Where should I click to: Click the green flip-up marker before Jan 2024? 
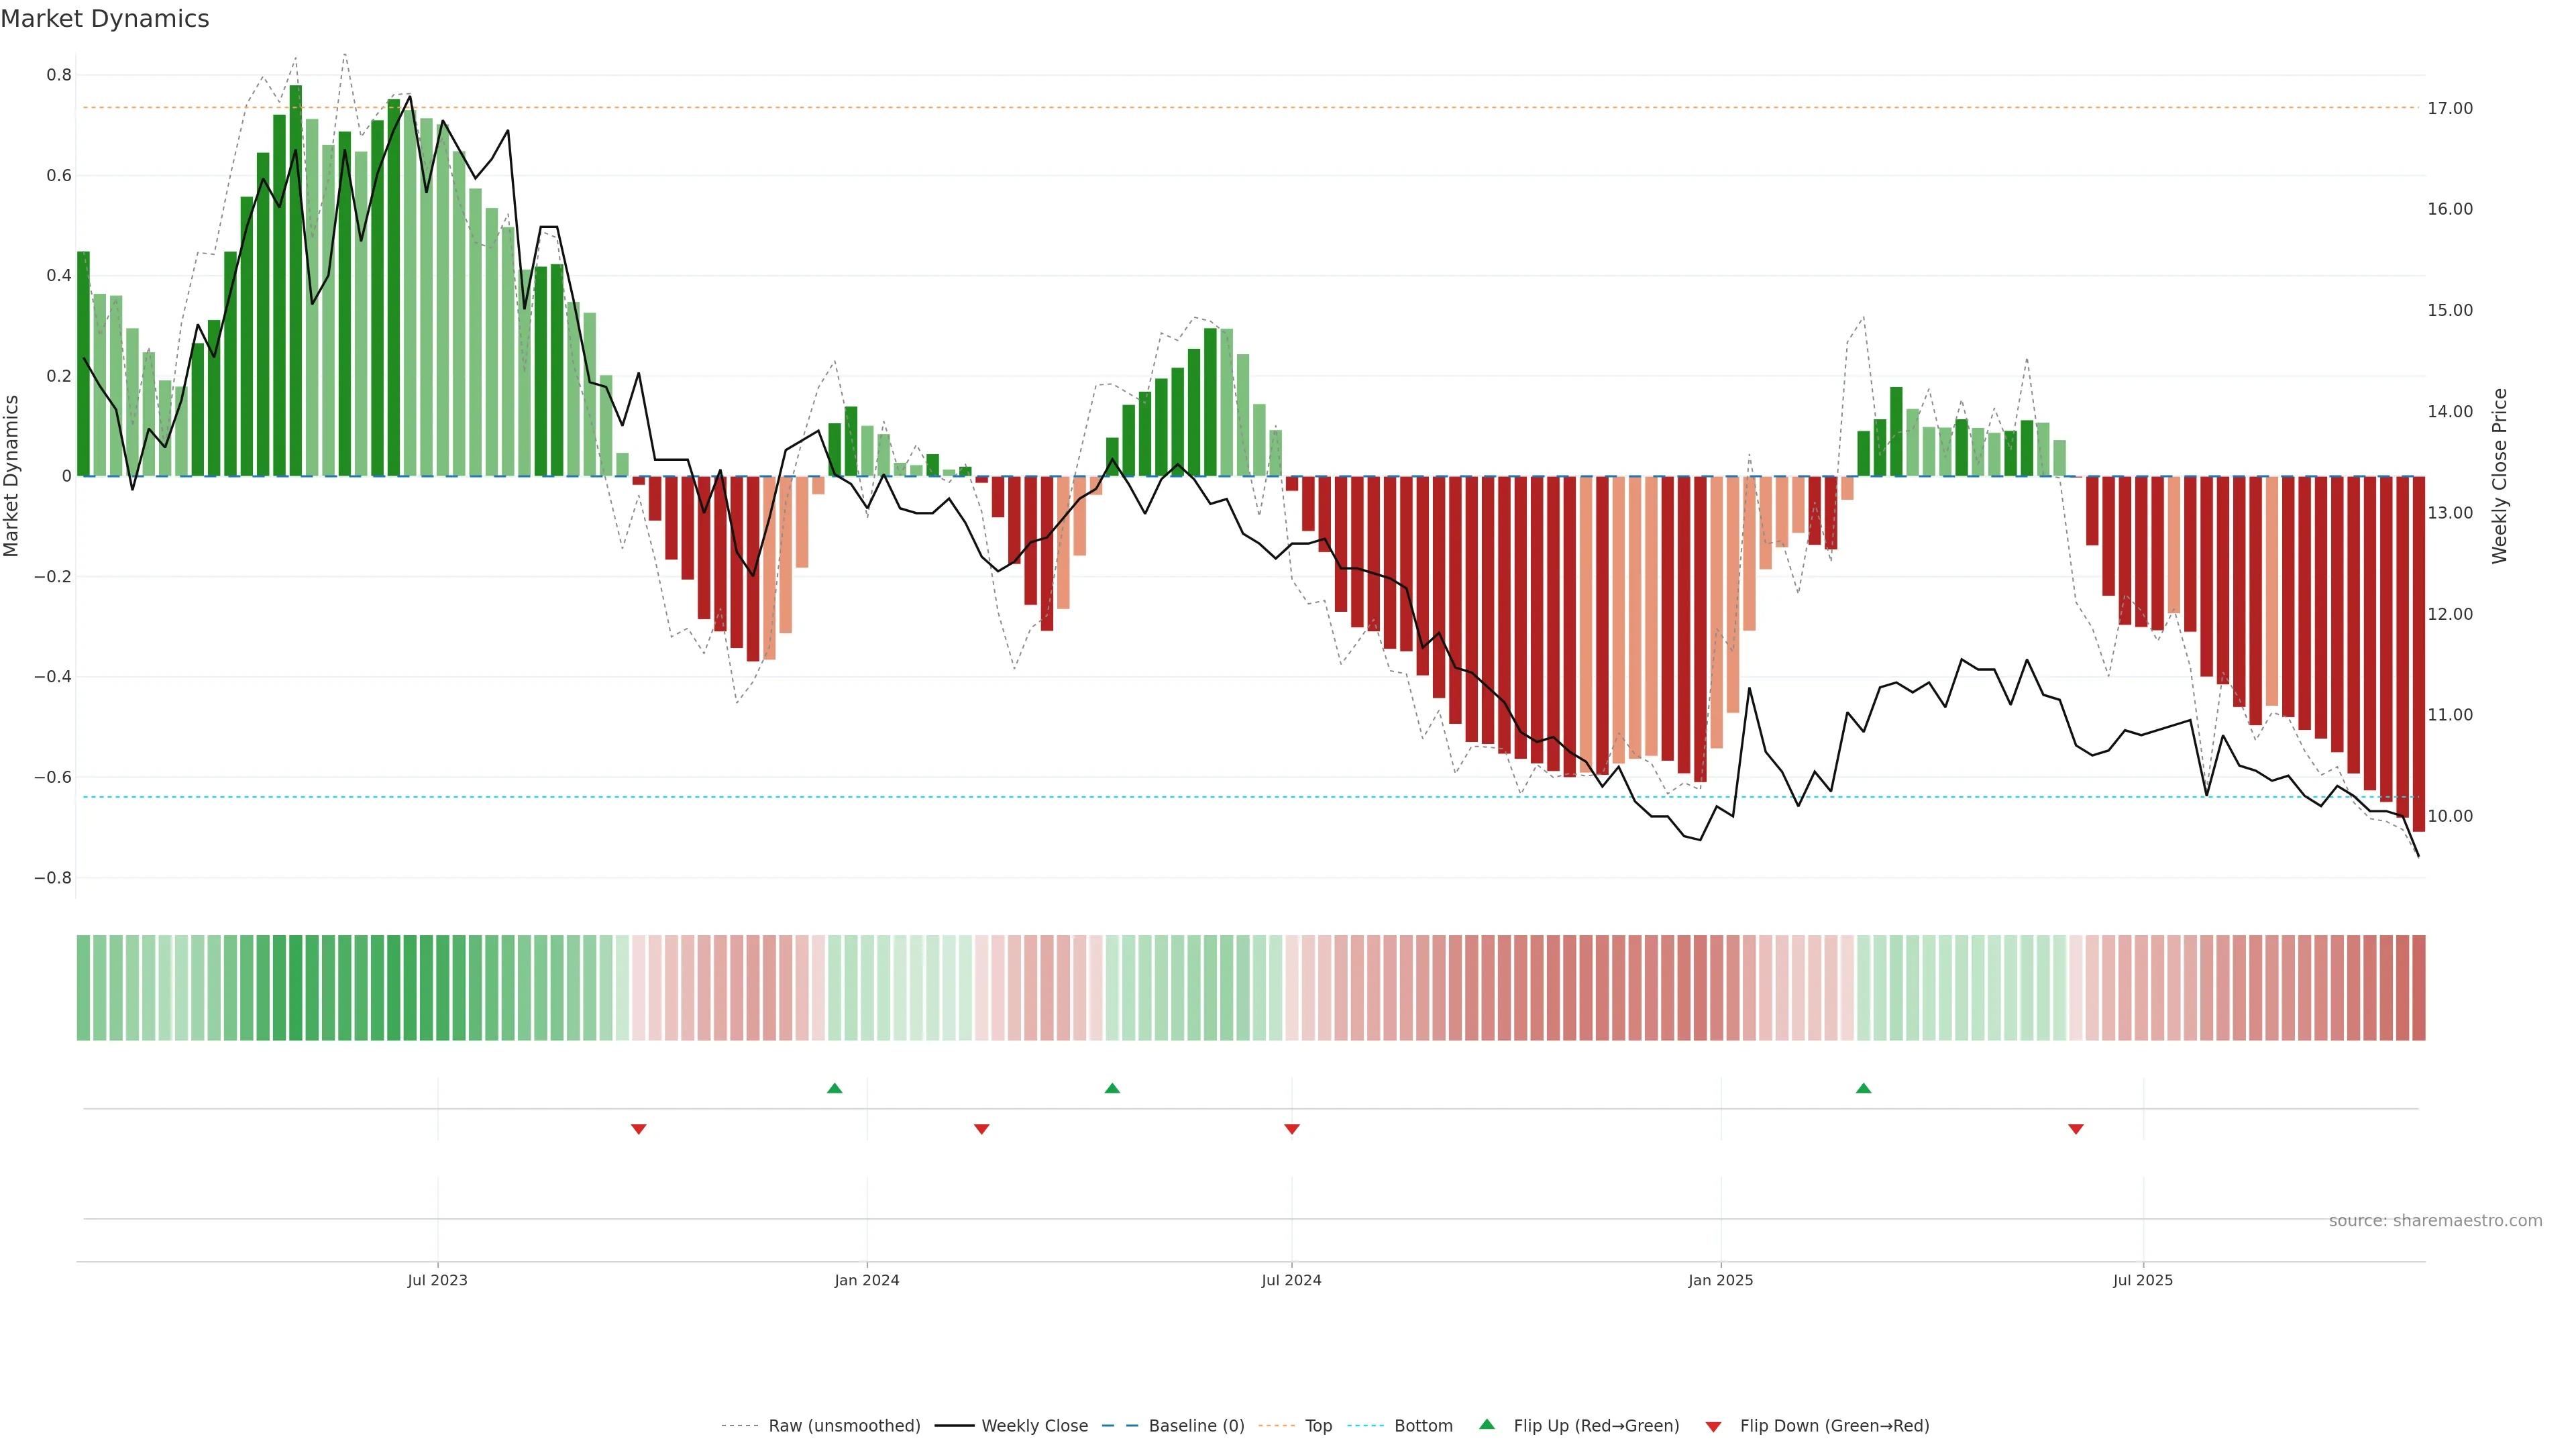pos(834,1088)
